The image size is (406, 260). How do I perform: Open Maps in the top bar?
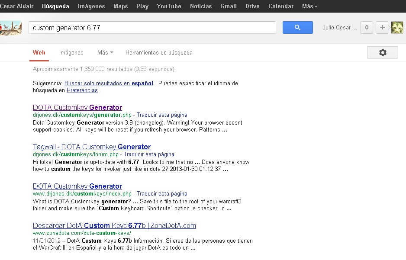pos(121,6)
